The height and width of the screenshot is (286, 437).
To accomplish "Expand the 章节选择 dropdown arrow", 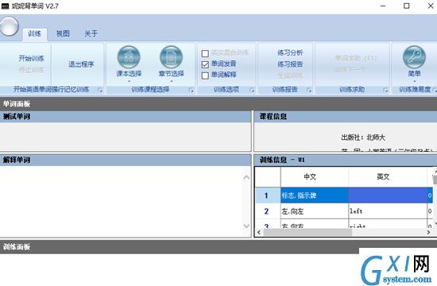I will (x=172, y=81).
